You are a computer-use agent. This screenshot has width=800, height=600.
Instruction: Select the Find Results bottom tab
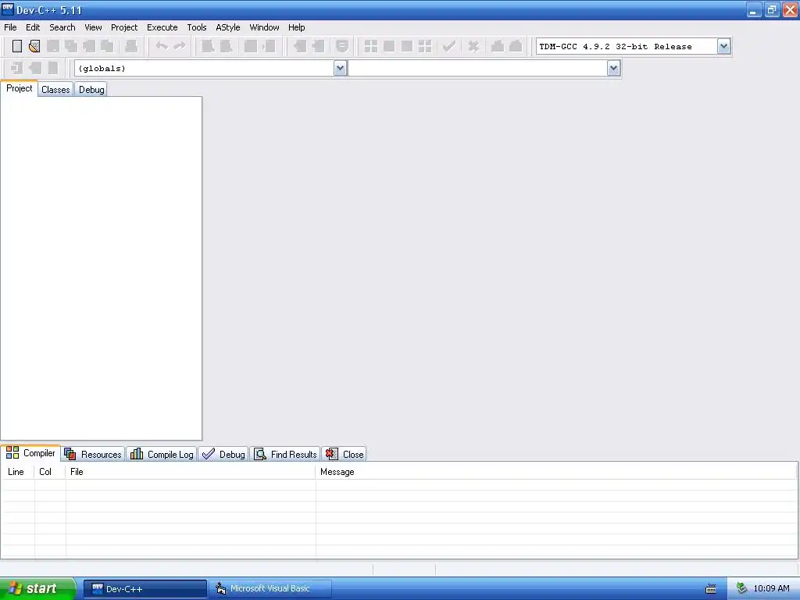(285, 454)
